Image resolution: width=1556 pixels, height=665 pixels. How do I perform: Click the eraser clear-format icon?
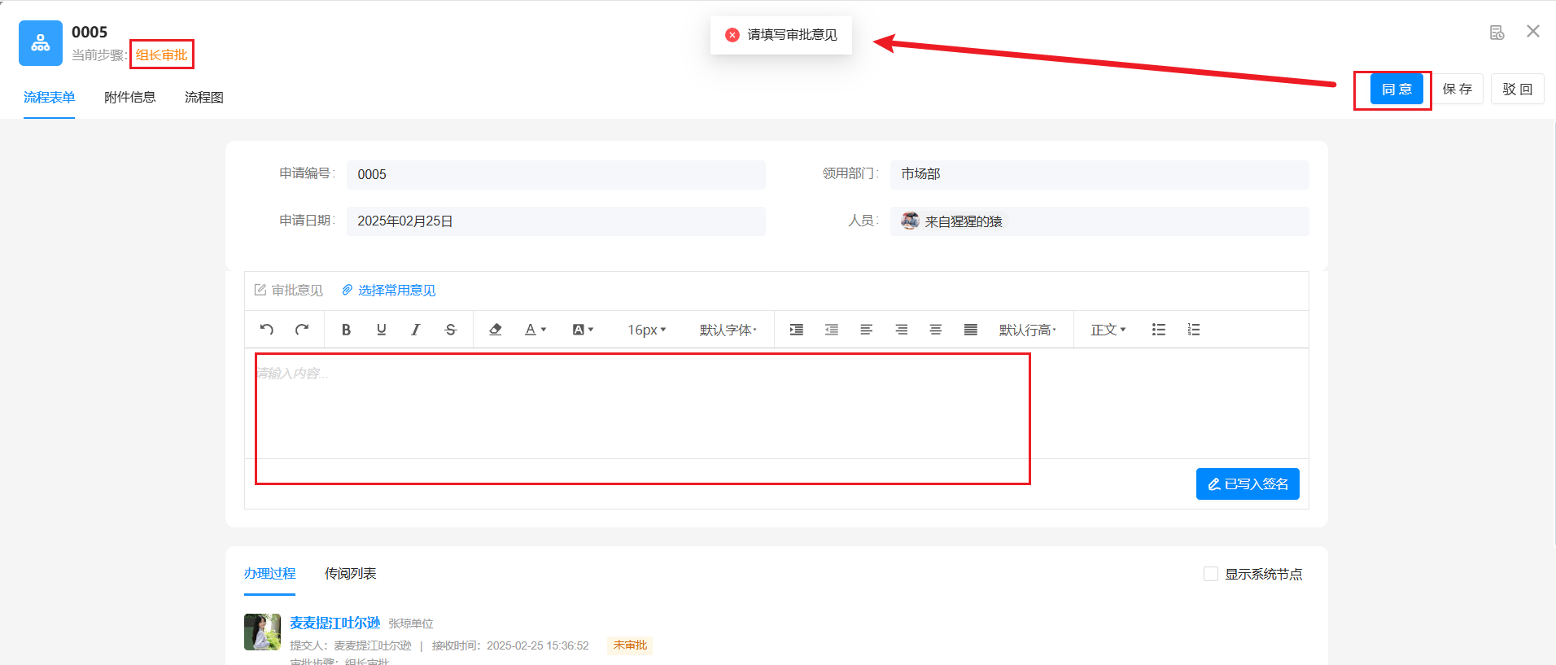click(x=495, y=330)
